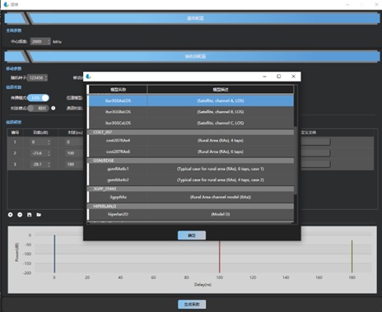
Task: Click the model name column header
Action: [x=118, y=90]
